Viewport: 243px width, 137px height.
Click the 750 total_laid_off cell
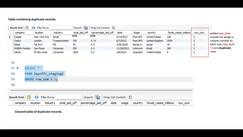(75, 41)
